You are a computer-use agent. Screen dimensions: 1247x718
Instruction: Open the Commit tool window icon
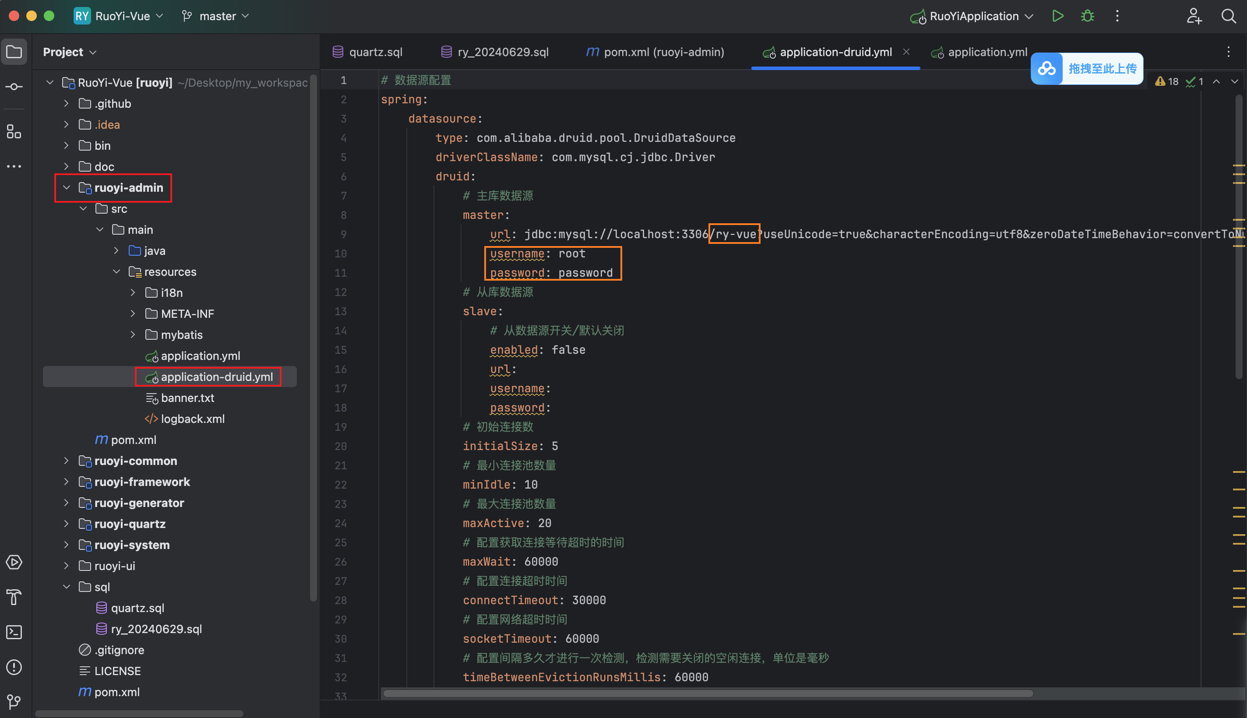[x=14, y=87]
